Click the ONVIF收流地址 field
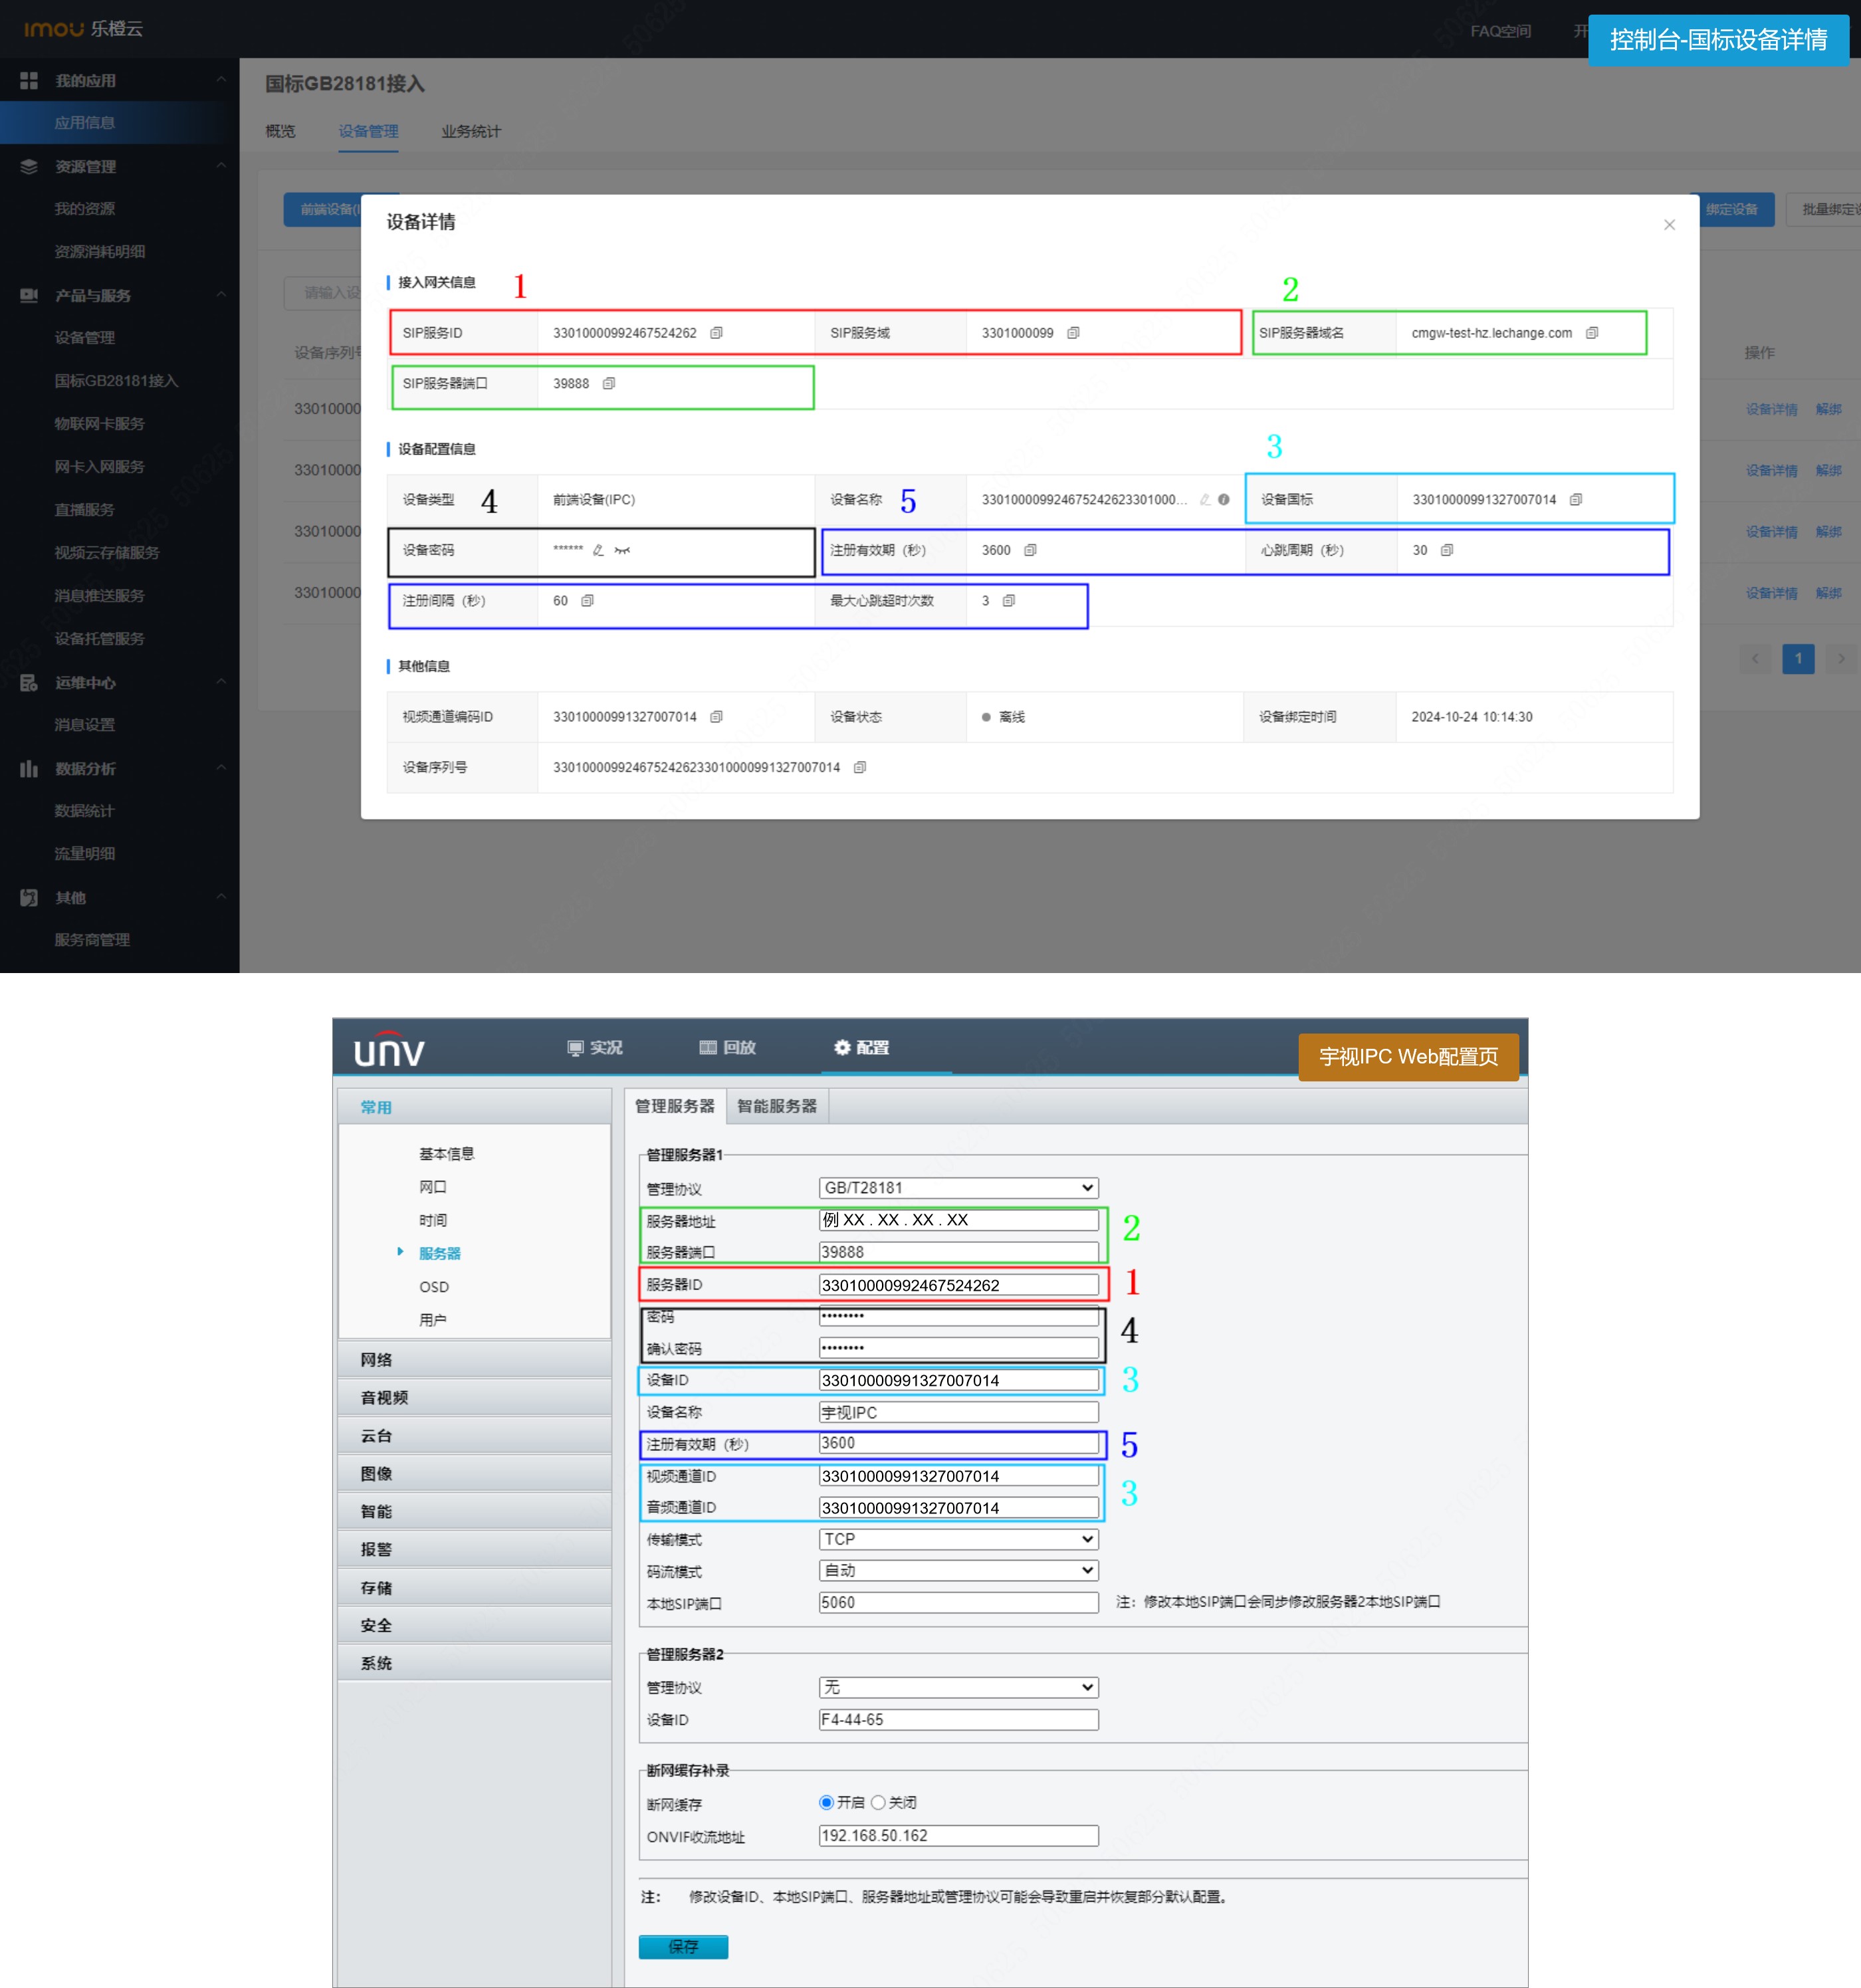The height and width of the screenshot is (1988, 1861). click(958, 1836)
